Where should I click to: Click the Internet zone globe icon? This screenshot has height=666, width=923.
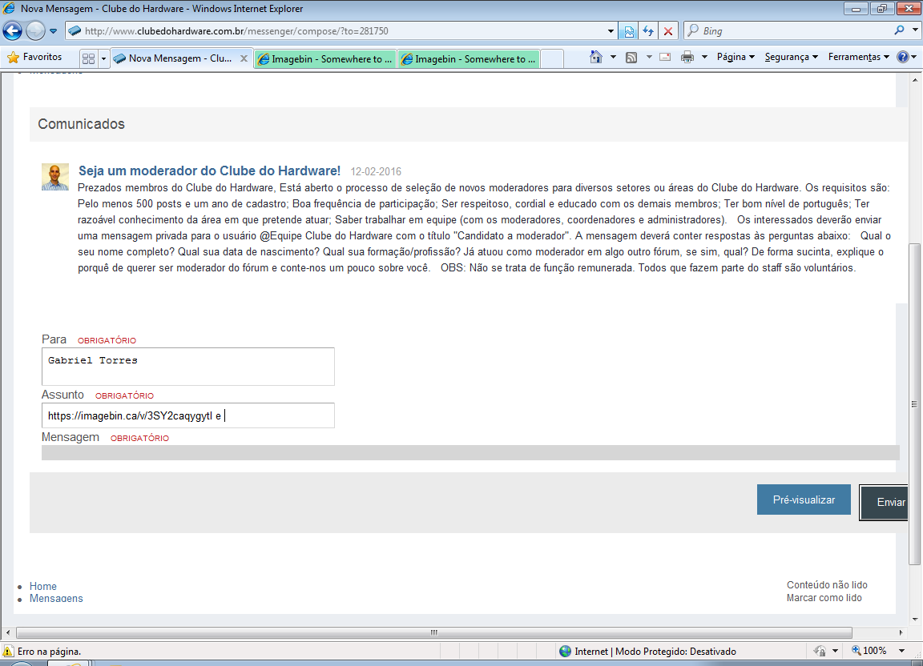[x=565, y=652]
